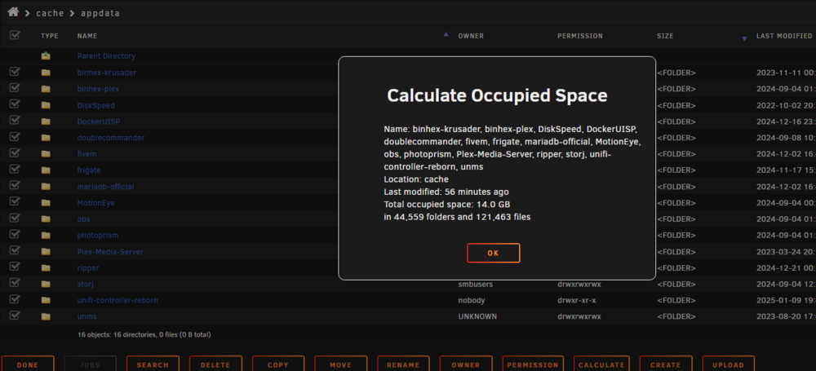Uncheck the storj row checkbox
The image size is (816, 371).
click(15, 283)
